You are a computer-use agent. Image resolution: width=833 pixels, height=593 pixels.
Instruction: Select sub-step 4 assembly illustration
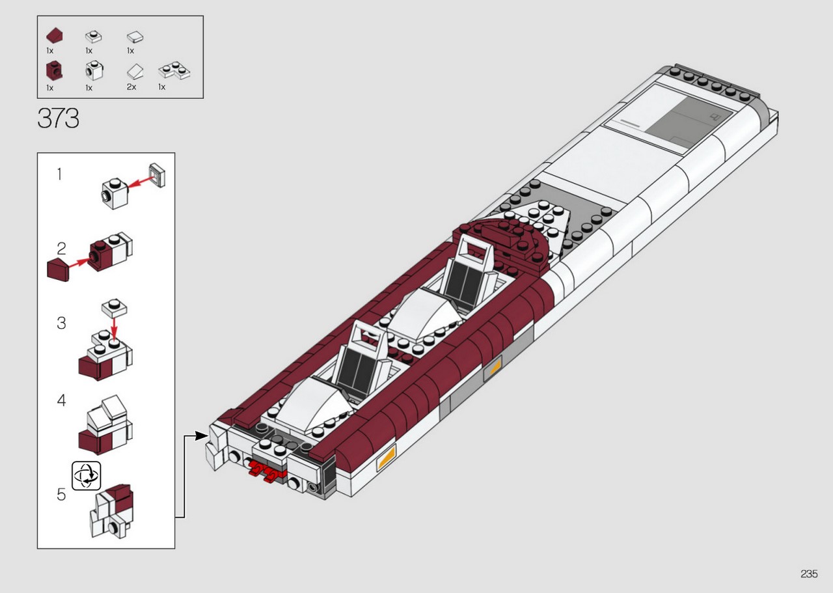(105, 424)
